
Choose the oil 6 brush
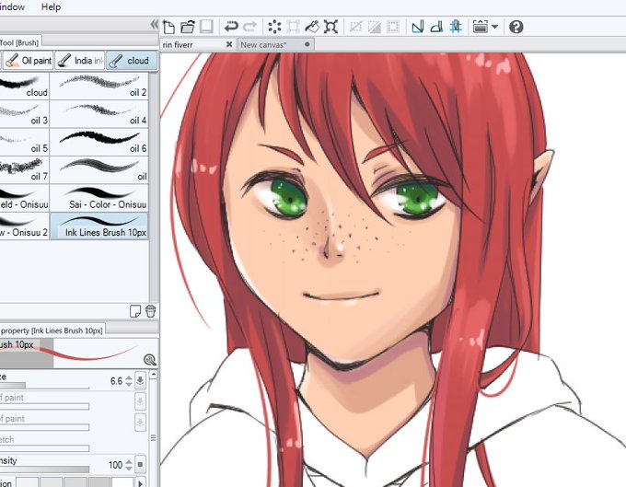pos(99,142)
